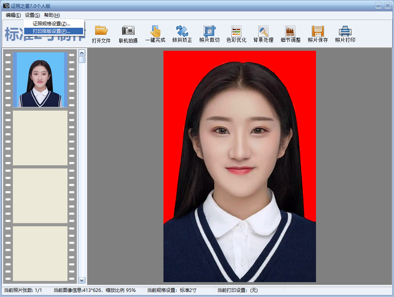Open the background processing tool
The image size is (394, 297).
click(x=263, y=31)
